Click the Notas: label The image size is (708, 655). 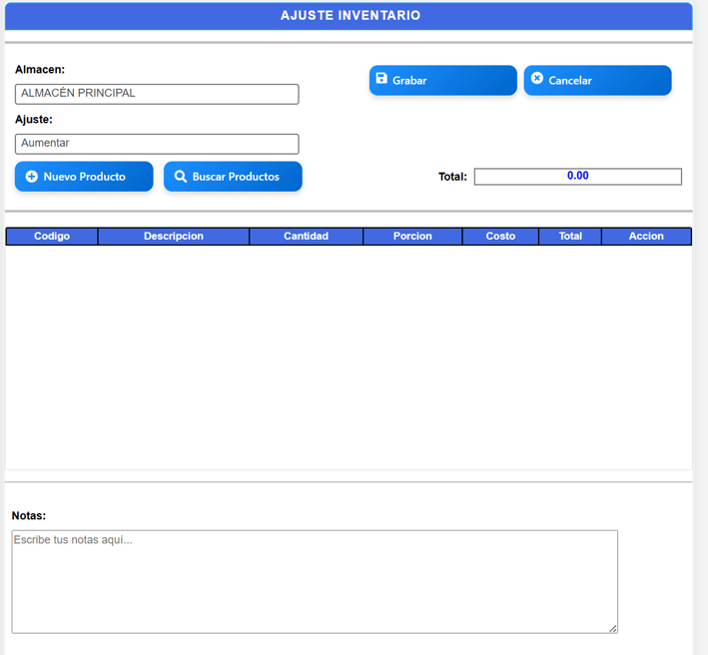click(29, 516)
